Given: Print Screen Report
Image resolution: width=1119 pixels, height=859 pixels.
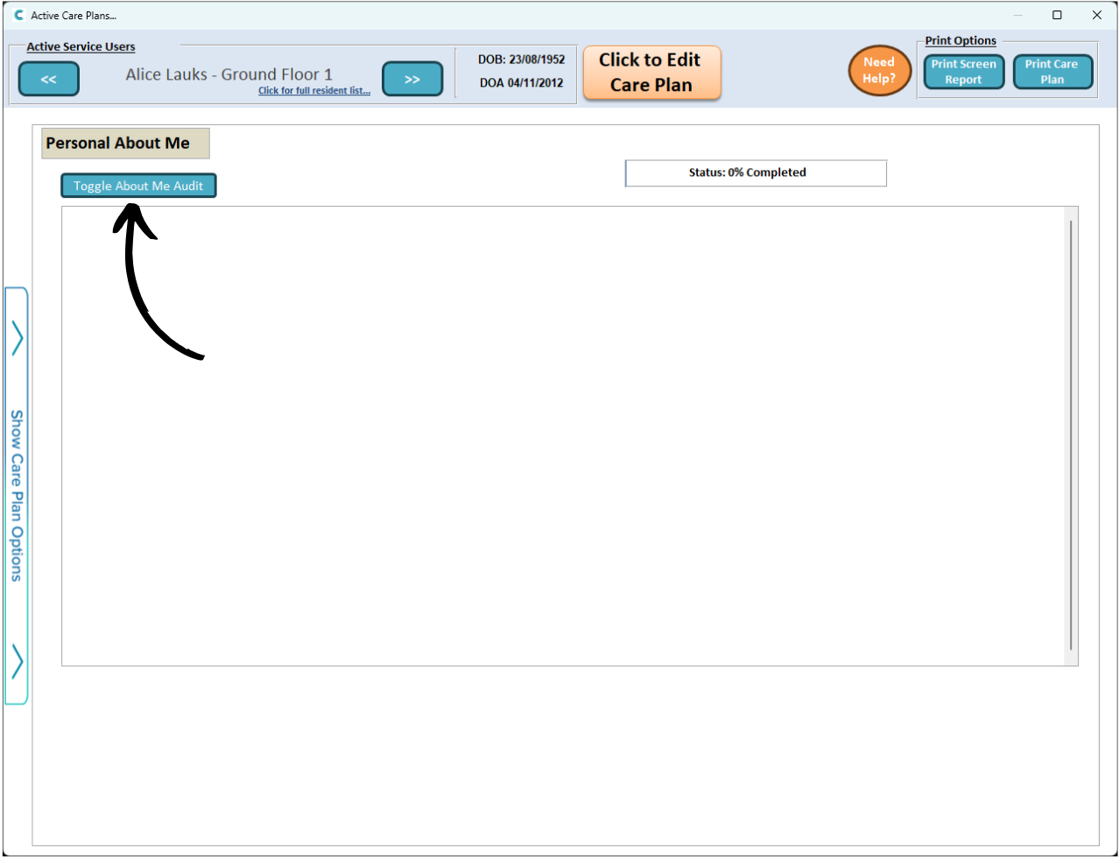Looking at the screenshot, I should click(x=963, y=72).
